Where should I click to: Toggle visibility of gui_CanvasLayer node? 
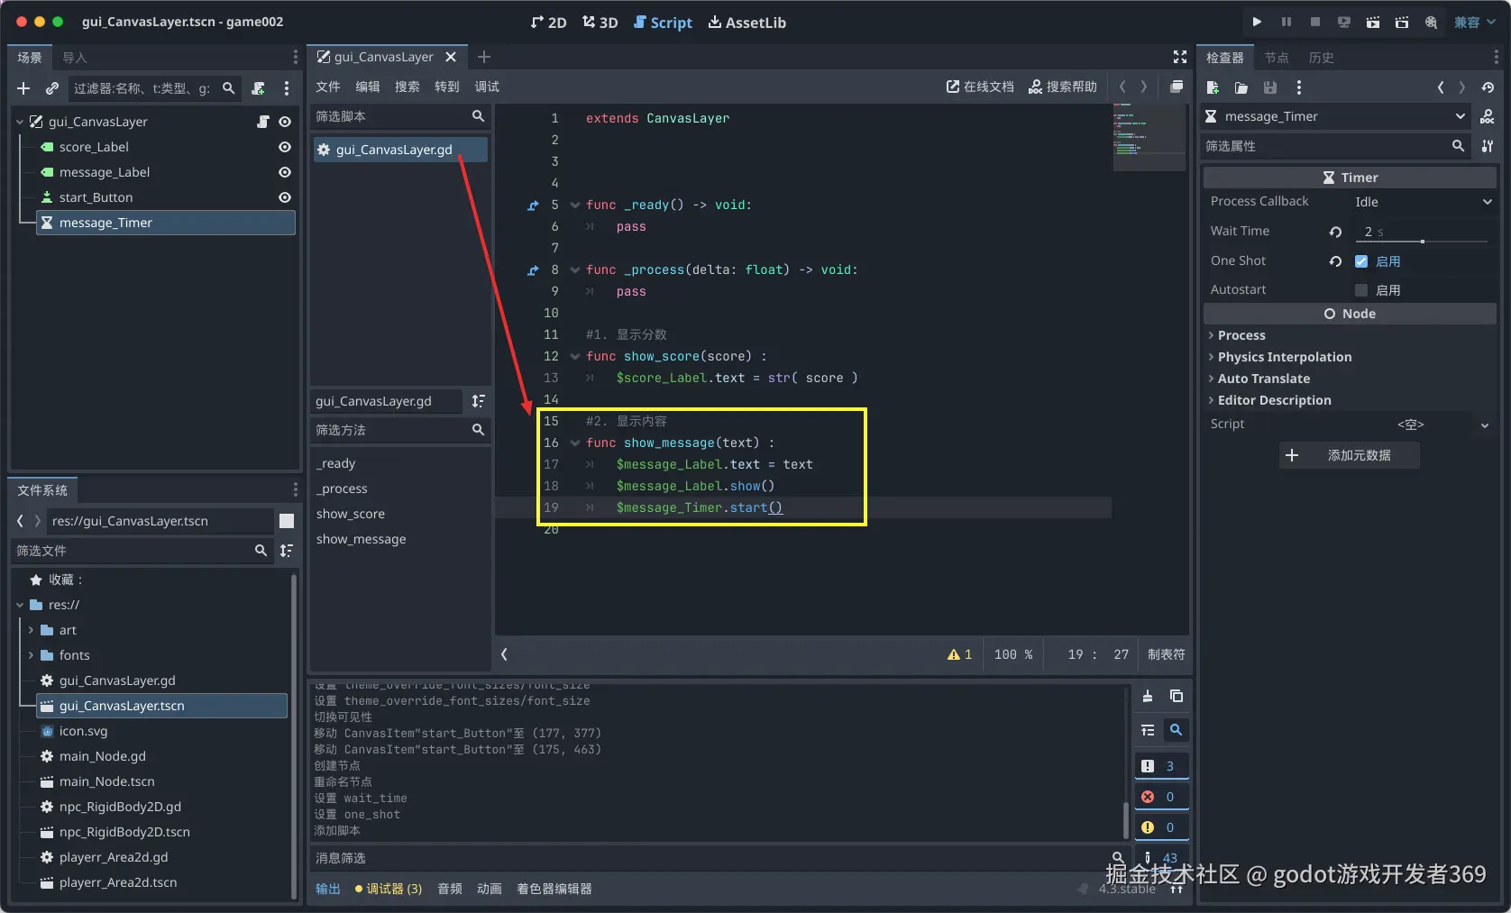click(x=285, y=122)
